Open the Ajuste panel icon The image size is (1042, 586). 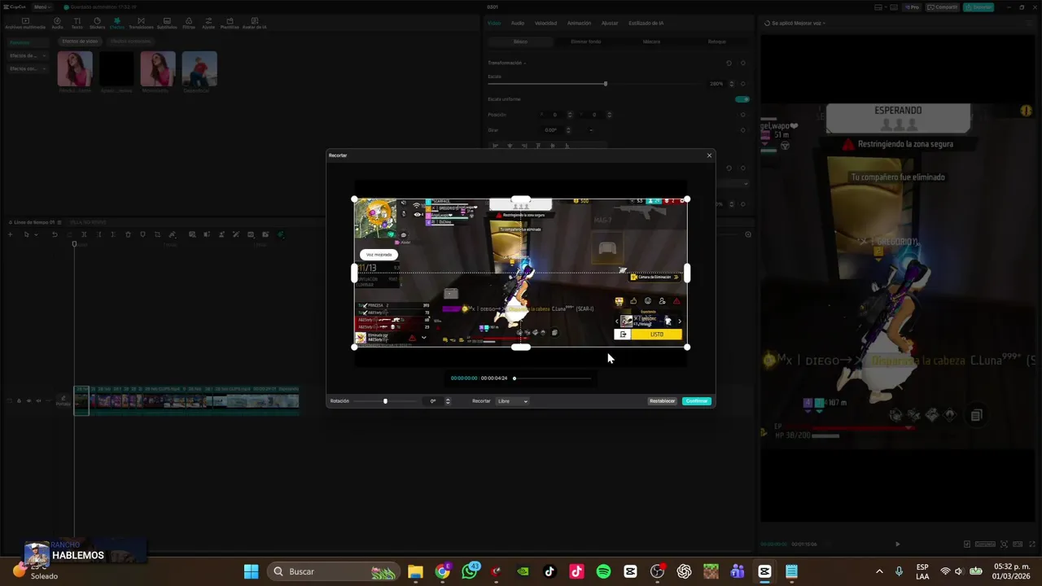[208, 23]
